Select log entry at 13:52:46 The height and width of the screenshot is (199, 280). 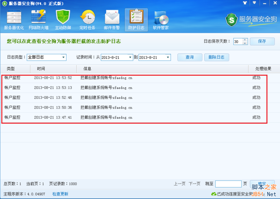pos(140,98)
